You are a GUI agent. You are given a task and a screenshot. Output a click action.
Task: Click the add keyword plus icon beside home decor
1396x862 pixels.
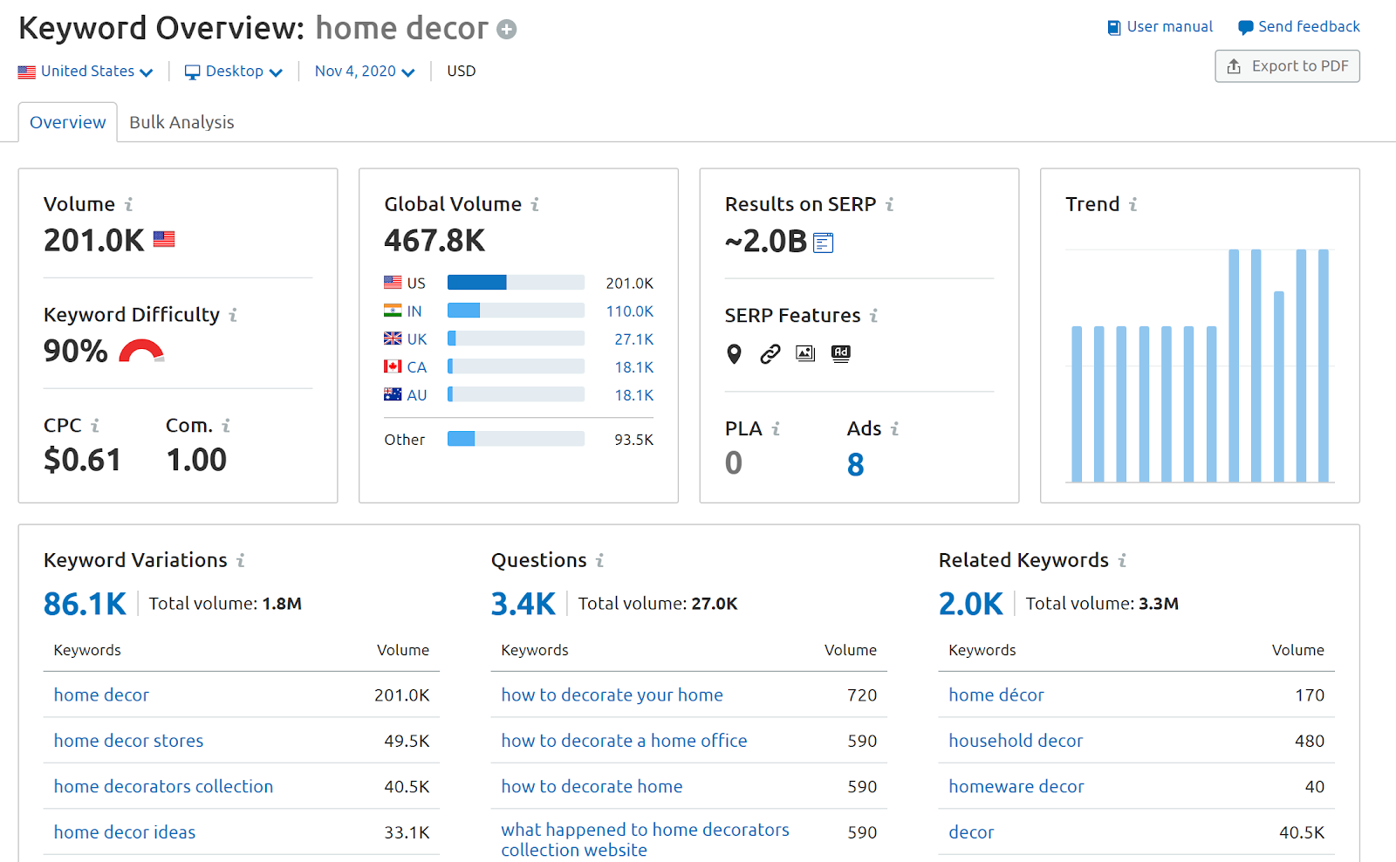tap(506, 29)
